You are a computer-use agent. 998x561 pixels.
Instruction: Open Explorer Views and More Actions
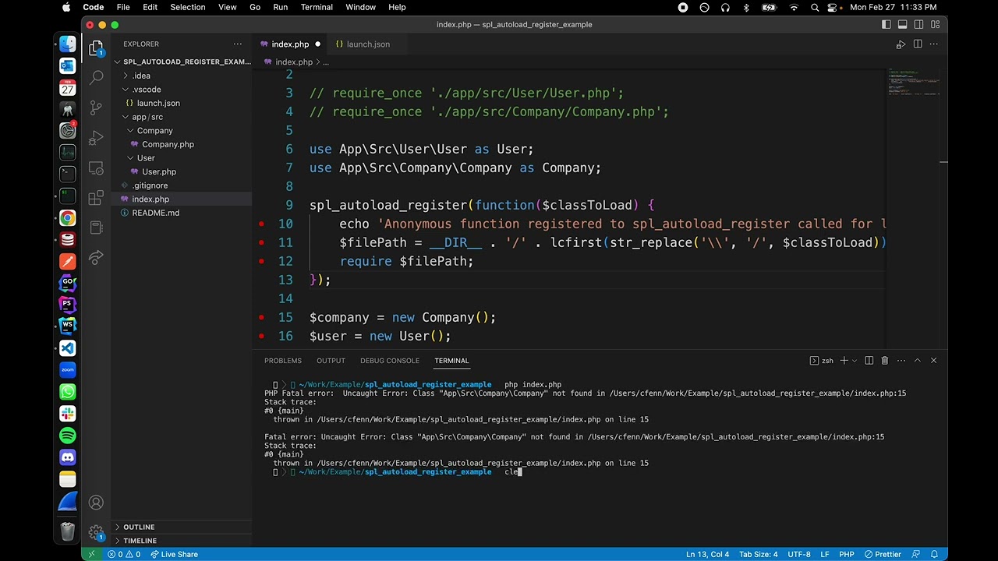[237, 44]
